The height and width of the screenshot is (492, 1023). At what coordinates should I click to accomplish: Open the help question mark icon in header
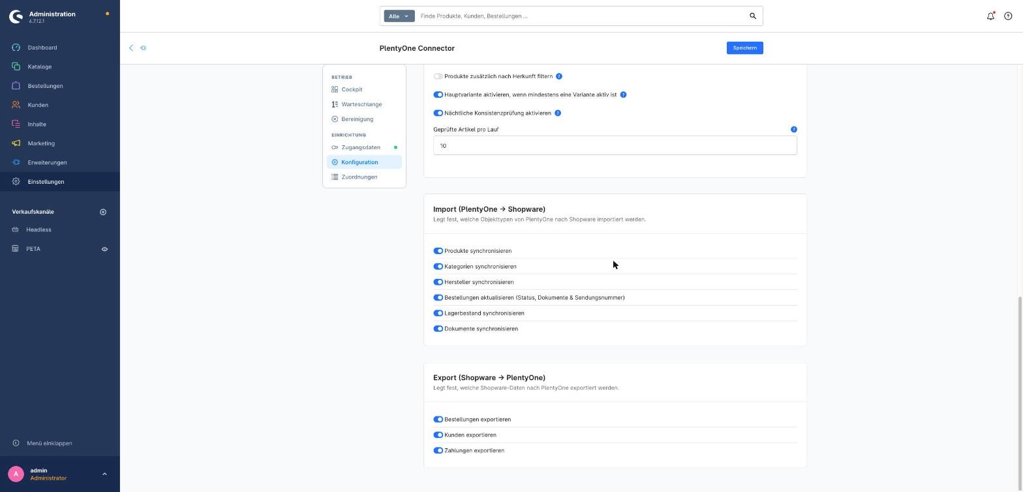point(1008,16)
